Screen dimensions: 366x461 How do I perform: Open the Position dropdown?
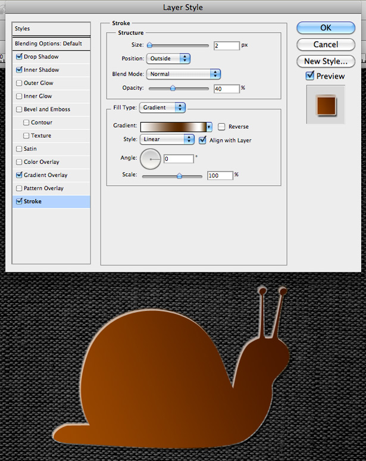tap(168, 58)
